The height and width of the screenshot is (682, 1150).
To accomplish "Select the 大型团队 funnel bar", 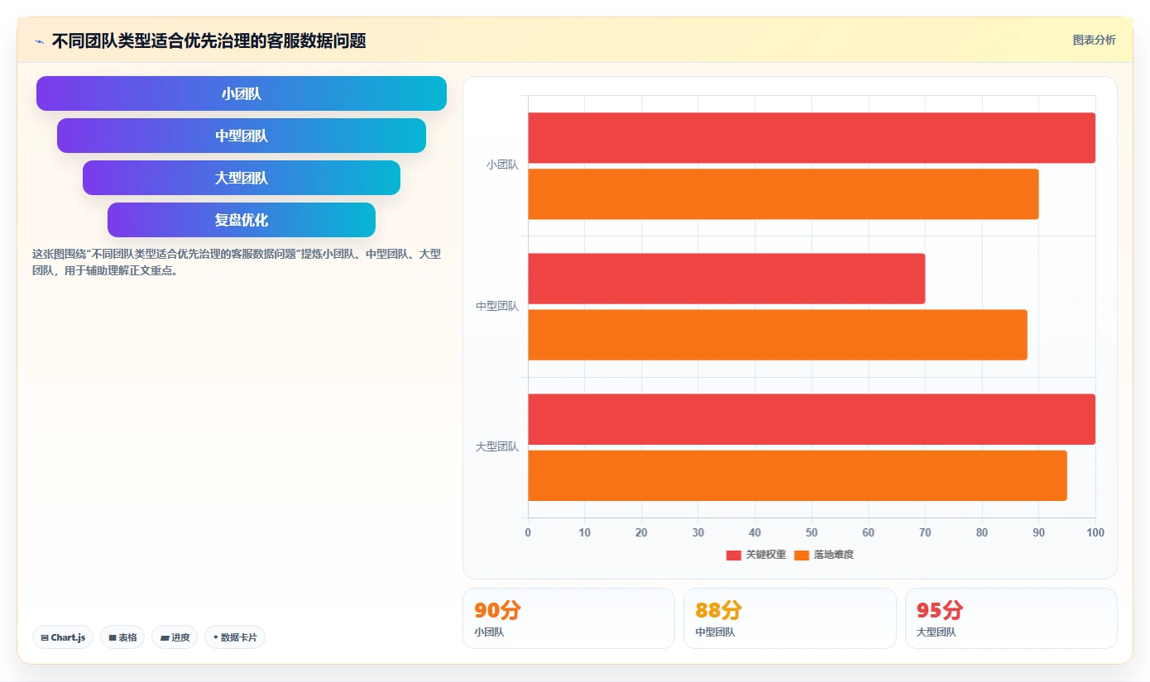I will [242, 178].
